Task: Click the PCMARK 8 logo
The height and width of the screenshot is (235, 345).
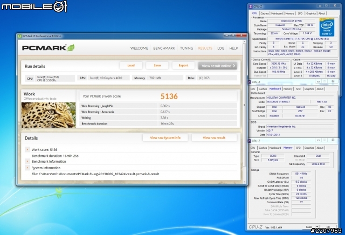Action: (48, 48)
